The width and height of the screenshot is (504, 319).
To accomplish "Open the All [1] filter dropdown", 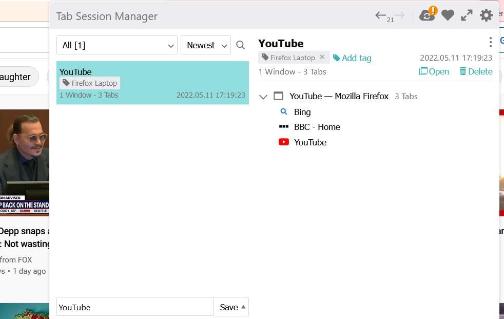I will (117, 45).
